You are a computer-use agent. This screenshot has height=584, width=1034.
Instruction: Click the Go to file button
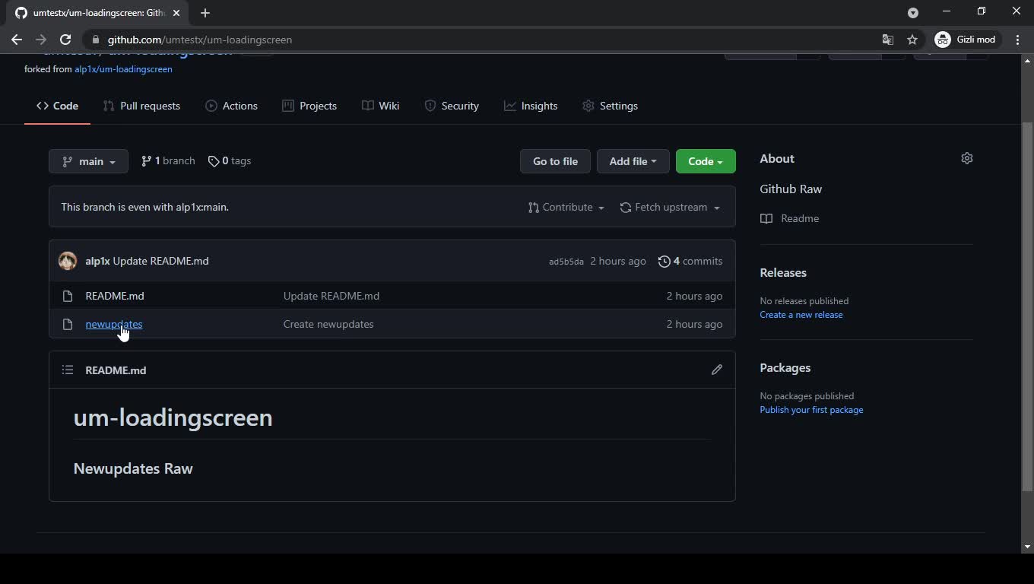point(555,161)
